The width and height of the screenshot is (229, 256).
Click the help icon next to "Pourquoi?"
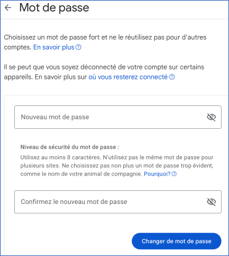coord(174,174)
